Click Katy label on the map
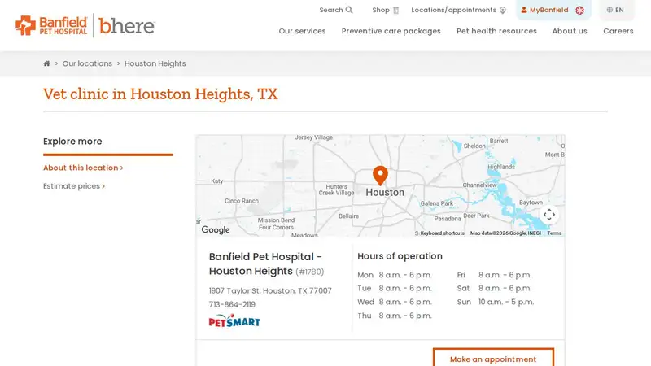The width and height of the screenshot is (651, 366). [217, 181]
